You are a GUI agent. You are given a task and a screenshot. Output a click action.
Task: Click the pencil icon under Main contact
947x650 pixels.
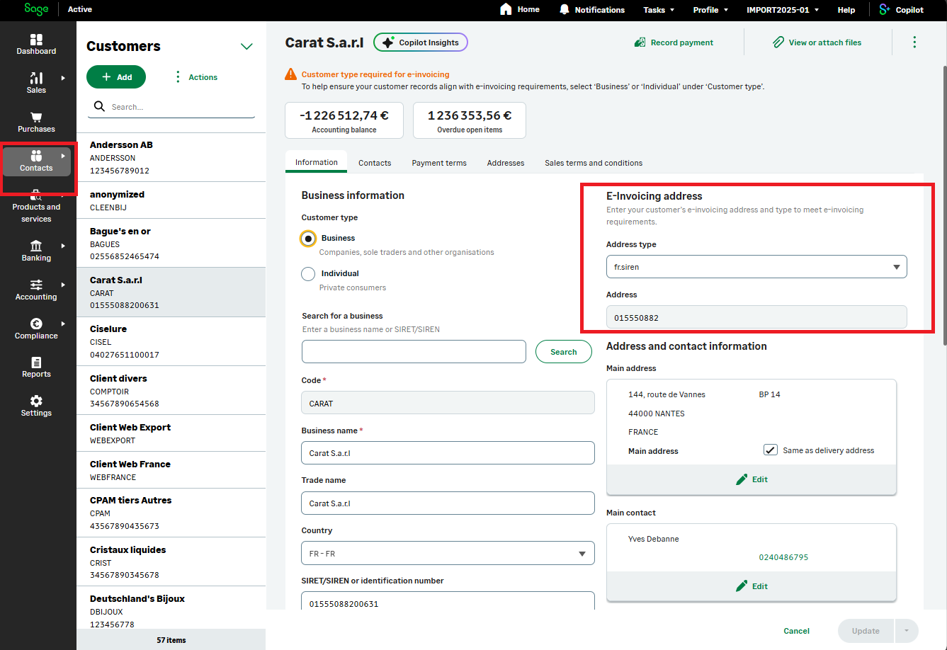(742, 586)
